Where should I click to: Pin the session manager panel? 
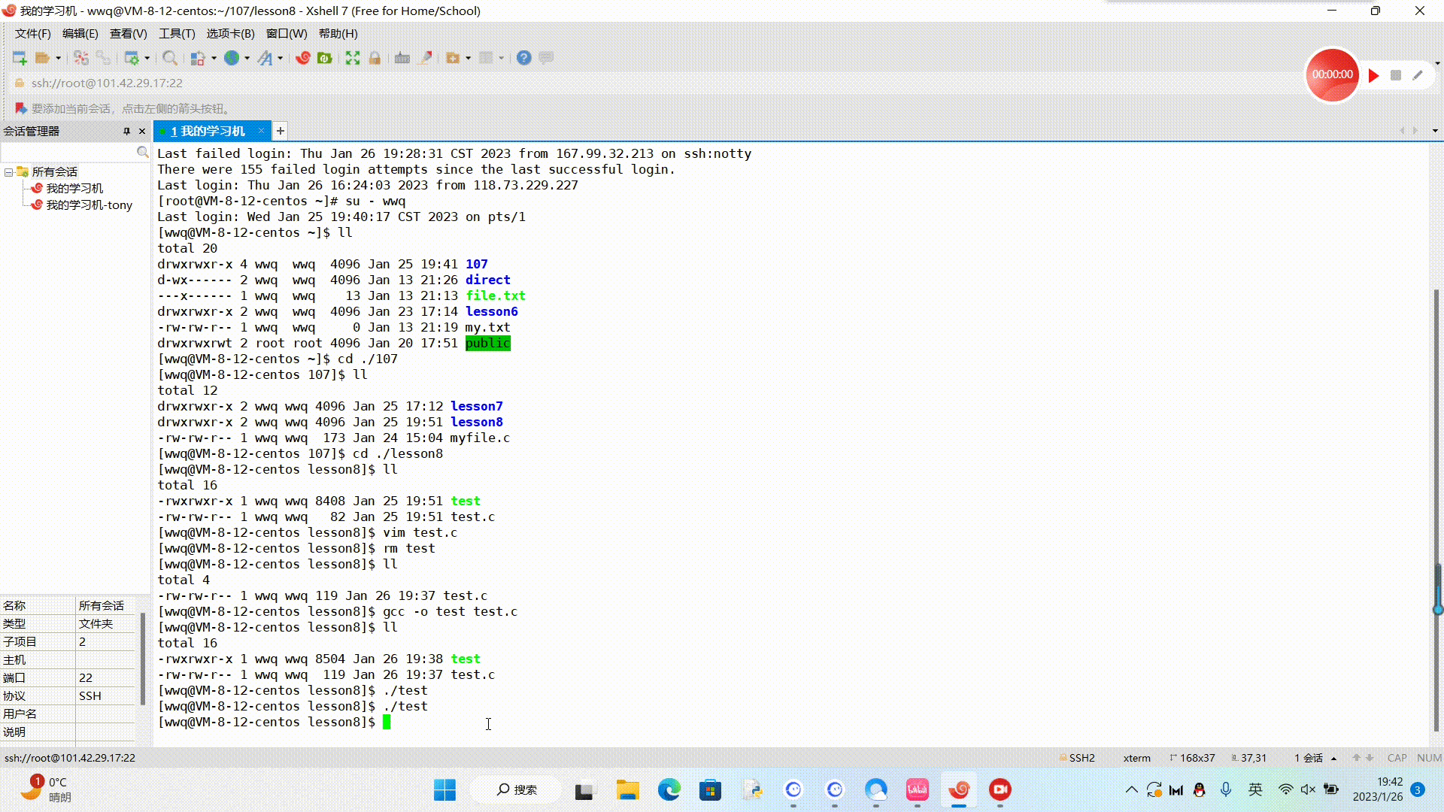coord(126,131)
